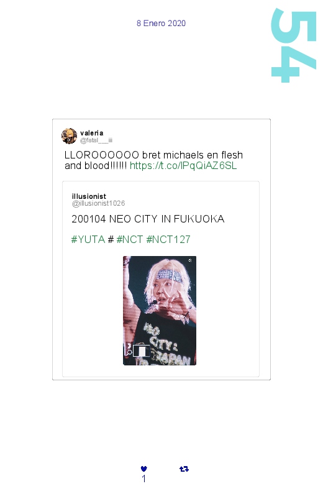Click the large 54 page number
This screenshot has width=323, height=499.
(x=294, y=45)
